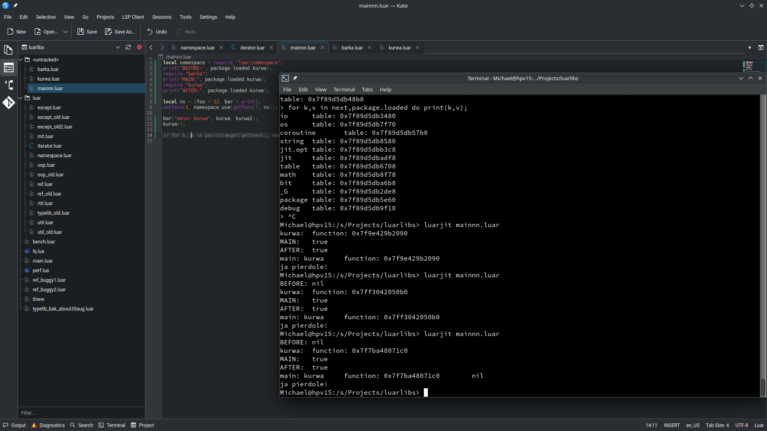Toggle the Terminal panel in status bar
The height and width of the screenshot is (431, 767).
coord(112,425)
